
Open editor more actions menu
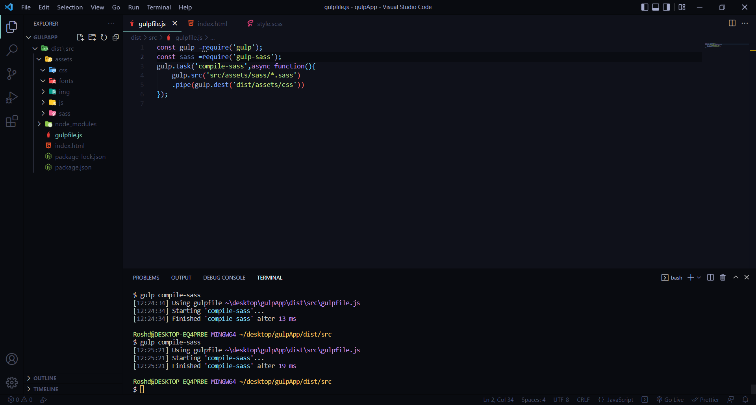tap(745, 23)
